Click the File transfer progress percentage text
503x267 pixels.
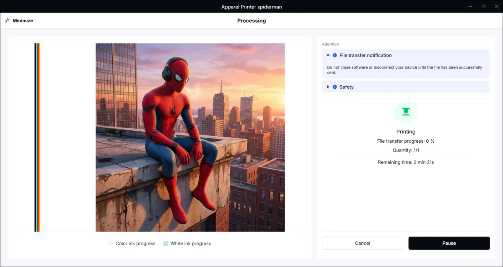(406, 141)
